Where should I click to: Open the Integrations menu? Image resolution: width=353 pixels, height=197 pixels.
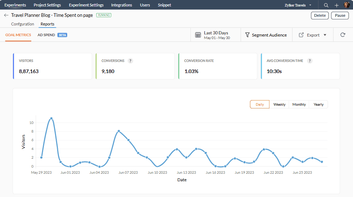[122, 5]
